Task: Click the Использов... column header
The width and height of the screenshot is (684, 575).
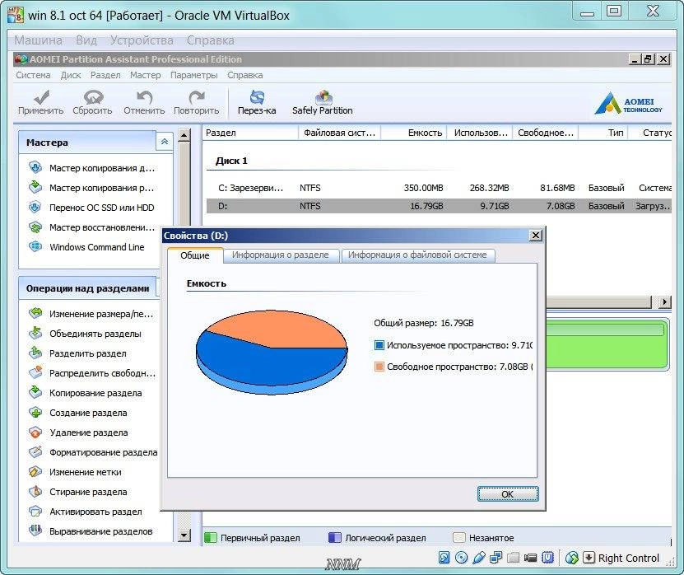Action: (x=479, y=133)
